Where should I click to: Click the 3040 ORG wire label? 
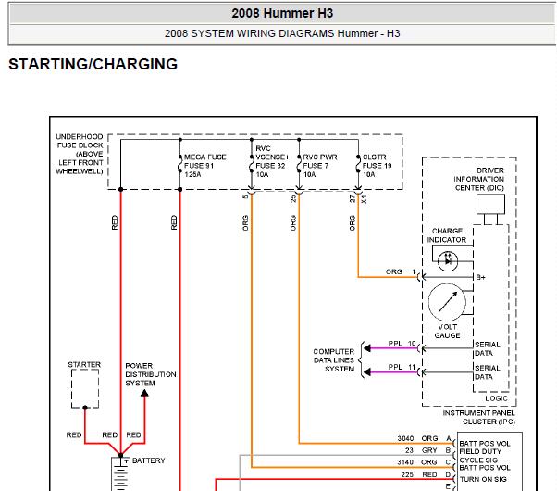coord(417,439)
